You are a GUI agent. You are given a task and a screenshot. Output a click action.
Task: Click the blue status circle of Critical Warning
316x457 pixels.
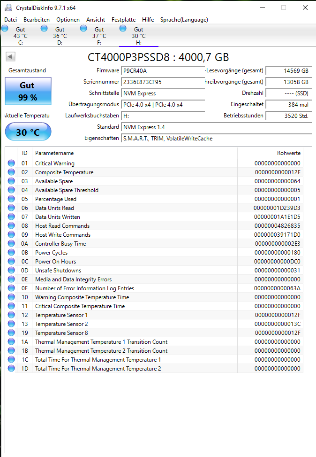click(x=11, y=163)
